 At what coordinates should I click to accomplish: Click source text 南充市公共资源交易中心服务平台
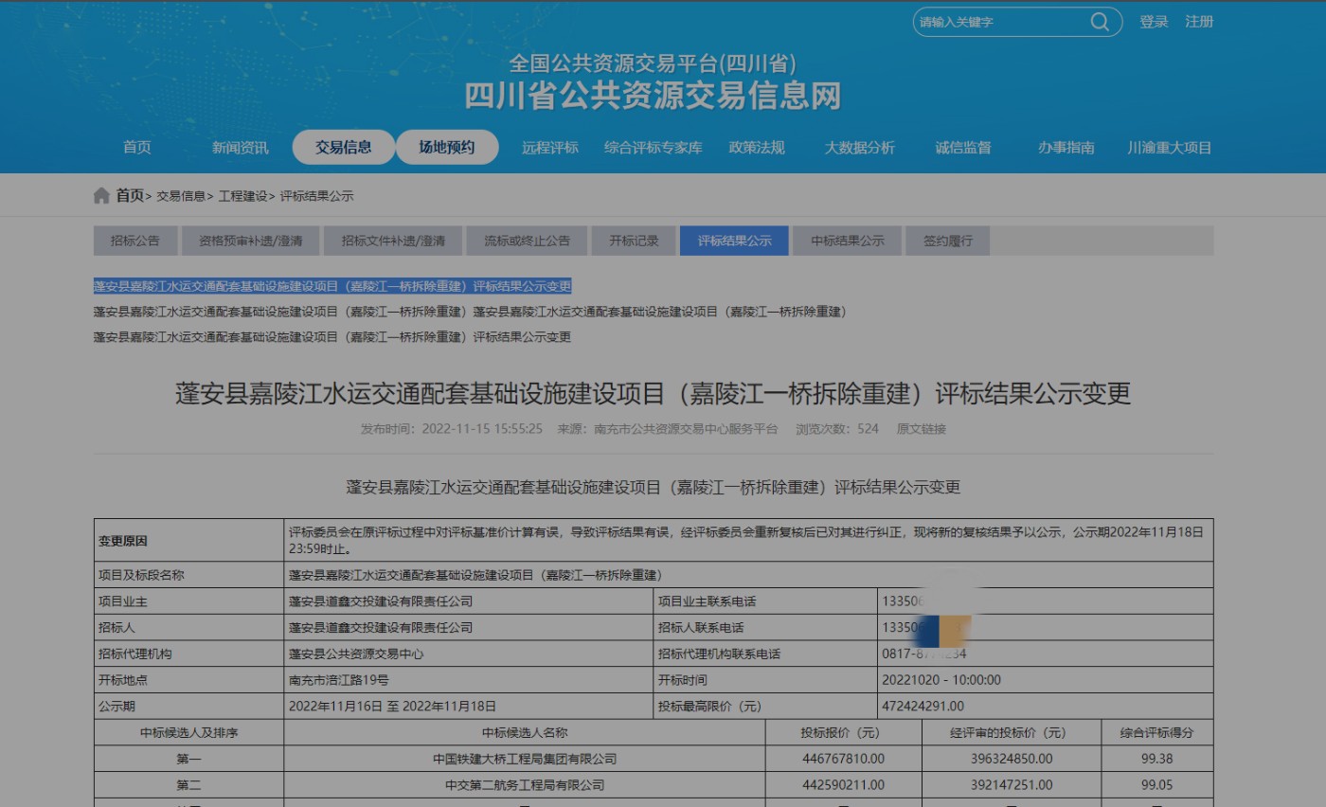686,429
